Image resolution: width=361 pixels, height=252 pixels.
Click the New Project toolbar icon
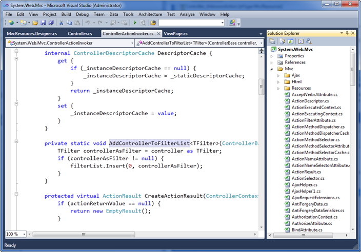tap(11, 23)
